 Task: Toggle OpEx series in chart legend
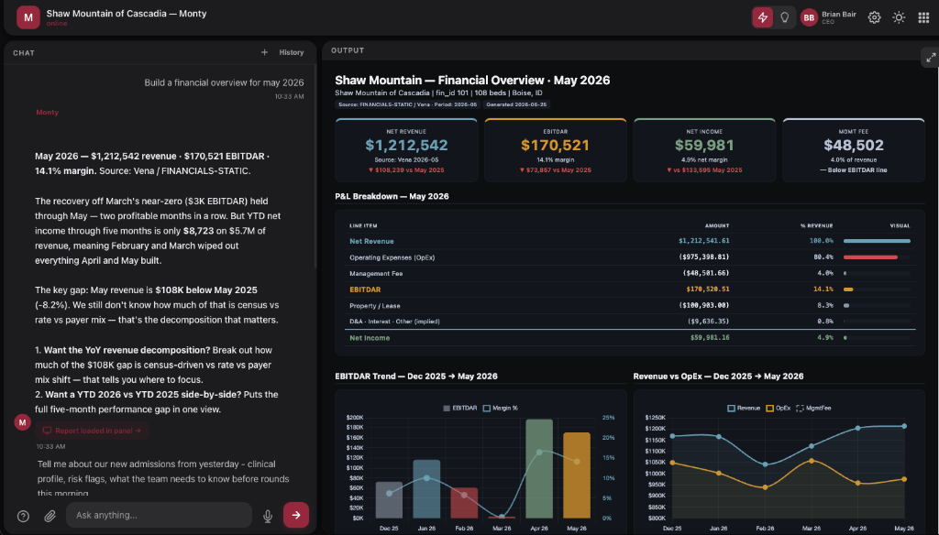[x=778, y=409]
